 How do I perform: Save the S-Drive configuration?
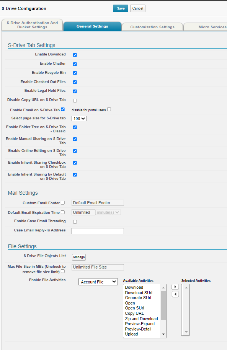(121, 8)
